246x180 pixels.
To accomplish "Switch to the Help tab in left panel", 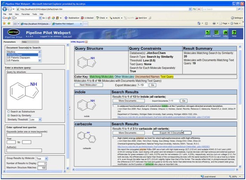I will [x=30, y=42].
